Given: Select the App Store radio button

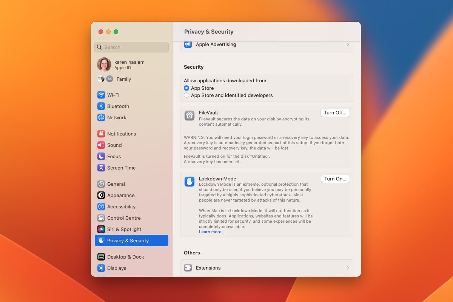Looking at the screenshot, I should 186,88.
